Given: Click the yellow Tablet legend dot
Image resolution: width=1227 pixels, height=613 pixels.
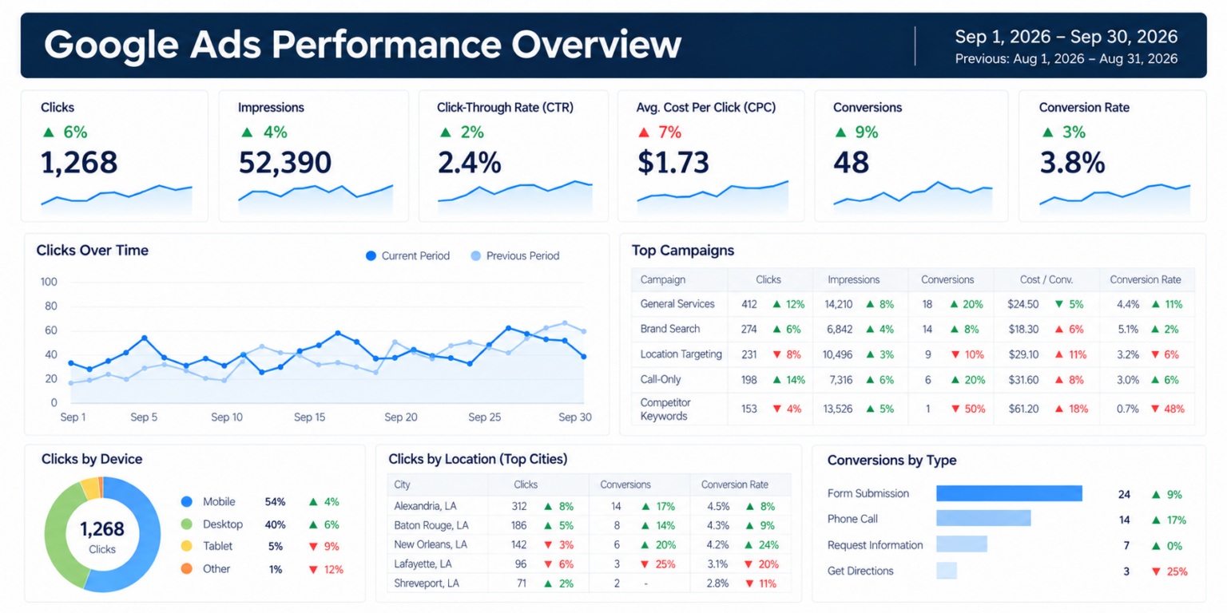Looking at the screenshot, I should pyautogui.click(x=187, y=547).
